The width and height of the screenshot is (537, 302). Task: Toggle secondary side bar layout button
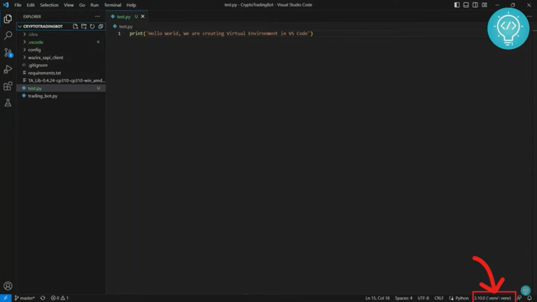coord(475,5)
